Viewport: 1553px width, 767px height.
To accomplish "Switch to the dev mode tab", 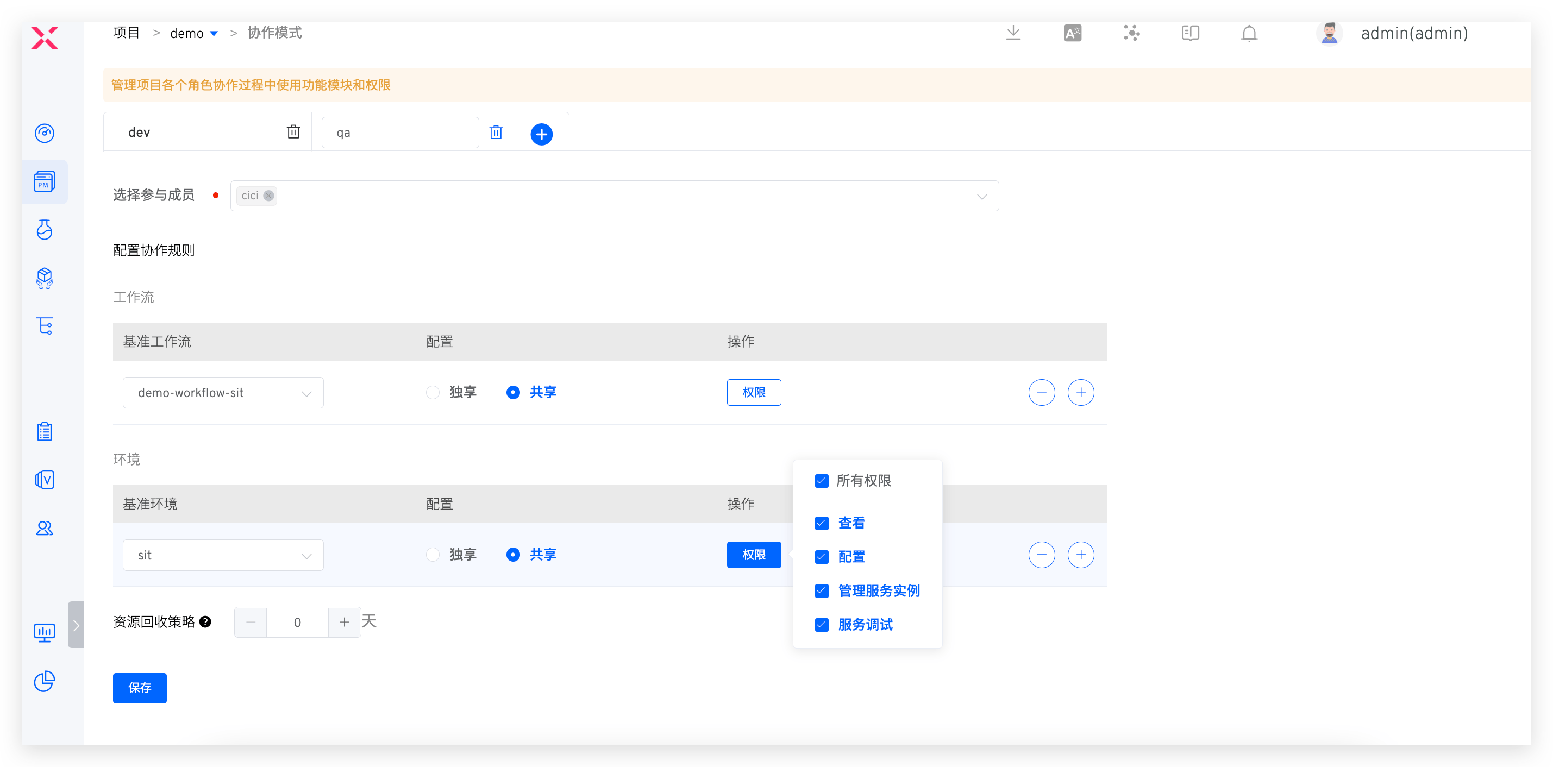I will tap(140, 133).
